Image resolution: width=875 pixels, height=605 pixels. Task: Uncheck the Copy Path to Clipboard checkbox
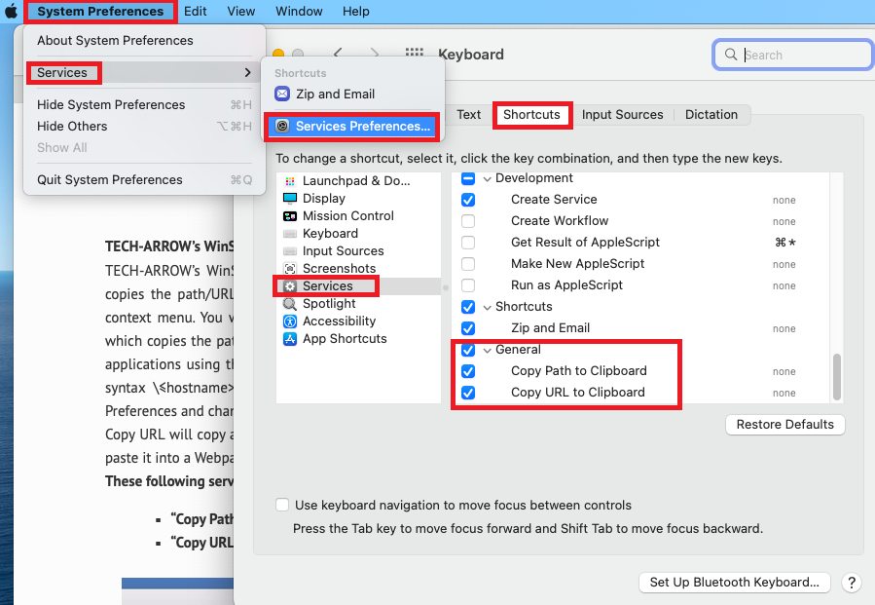[x=468, y=371]
